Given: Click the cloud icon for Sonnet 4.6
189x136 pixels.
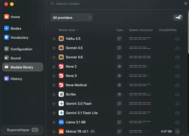Looking at the screenshot, I should (177, 57).
